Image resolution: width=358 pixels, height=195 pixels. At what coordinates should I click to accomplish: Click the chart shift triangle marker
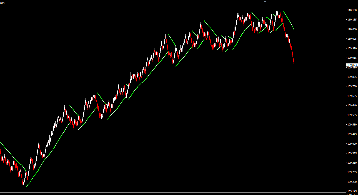tap(265, 2)
